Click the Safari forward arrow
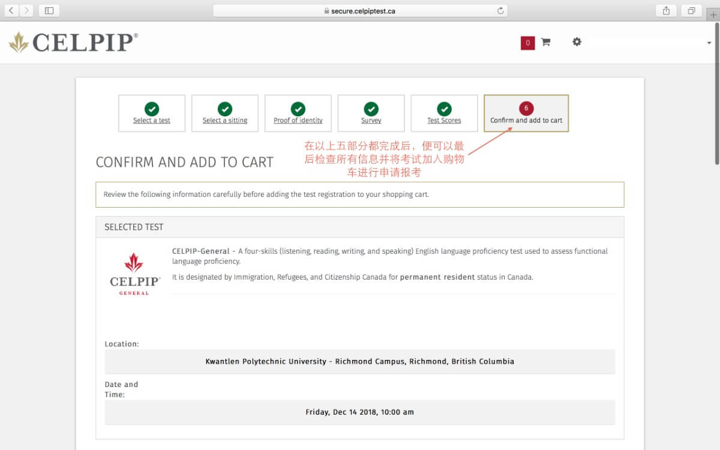The image size is (720, 450). coord(26,10)
